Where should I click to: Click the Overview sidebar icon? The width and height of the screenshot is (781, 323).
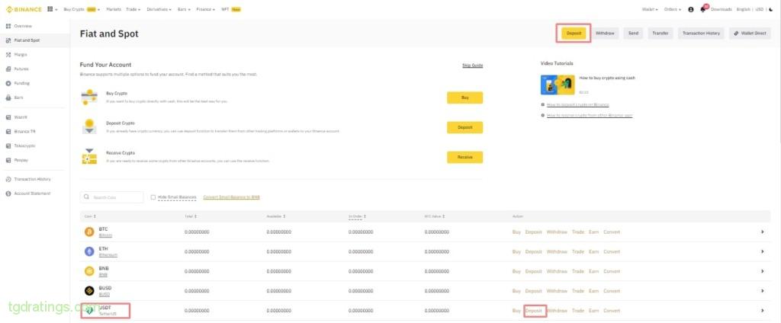tap(8, 26)
